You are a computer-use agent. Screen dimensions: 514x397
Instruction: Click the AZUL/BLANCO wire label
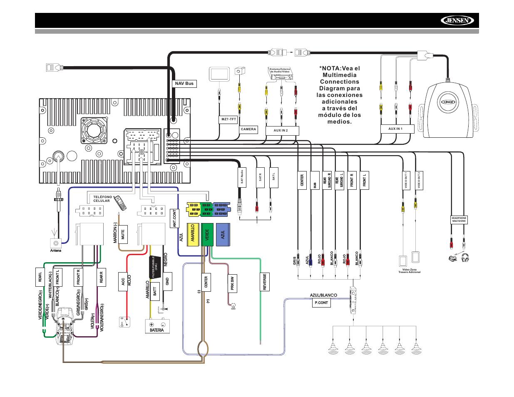[323, 295]
